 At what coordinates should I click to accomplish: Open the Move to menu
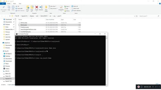pos(28,8)
